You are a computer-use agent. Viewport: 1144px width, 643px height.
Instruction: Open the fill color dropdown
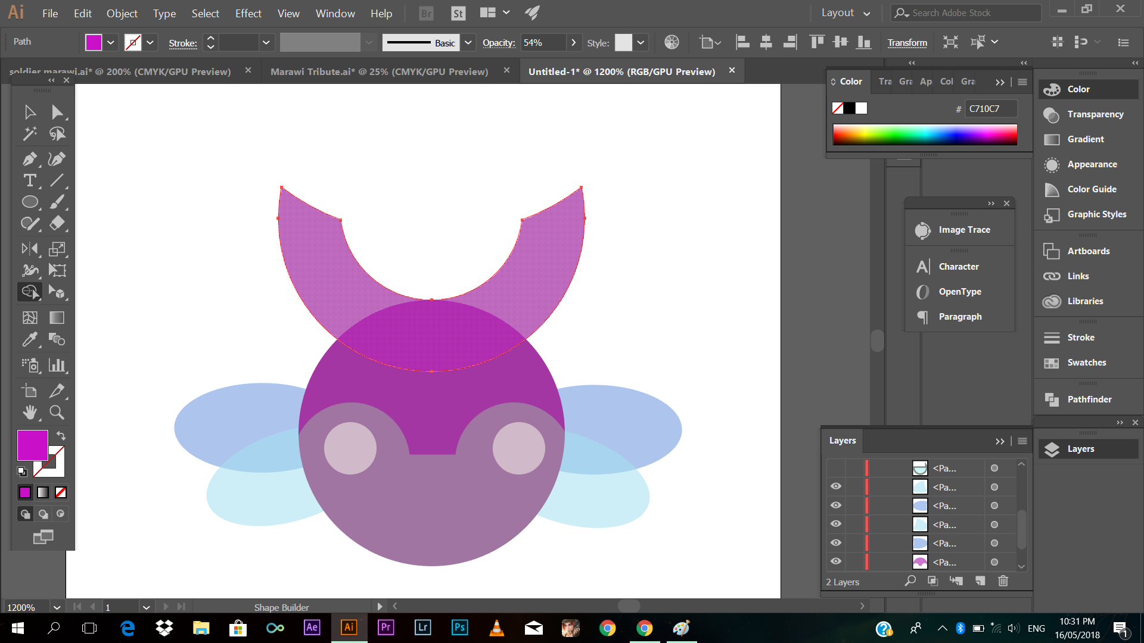pos(111,43)
